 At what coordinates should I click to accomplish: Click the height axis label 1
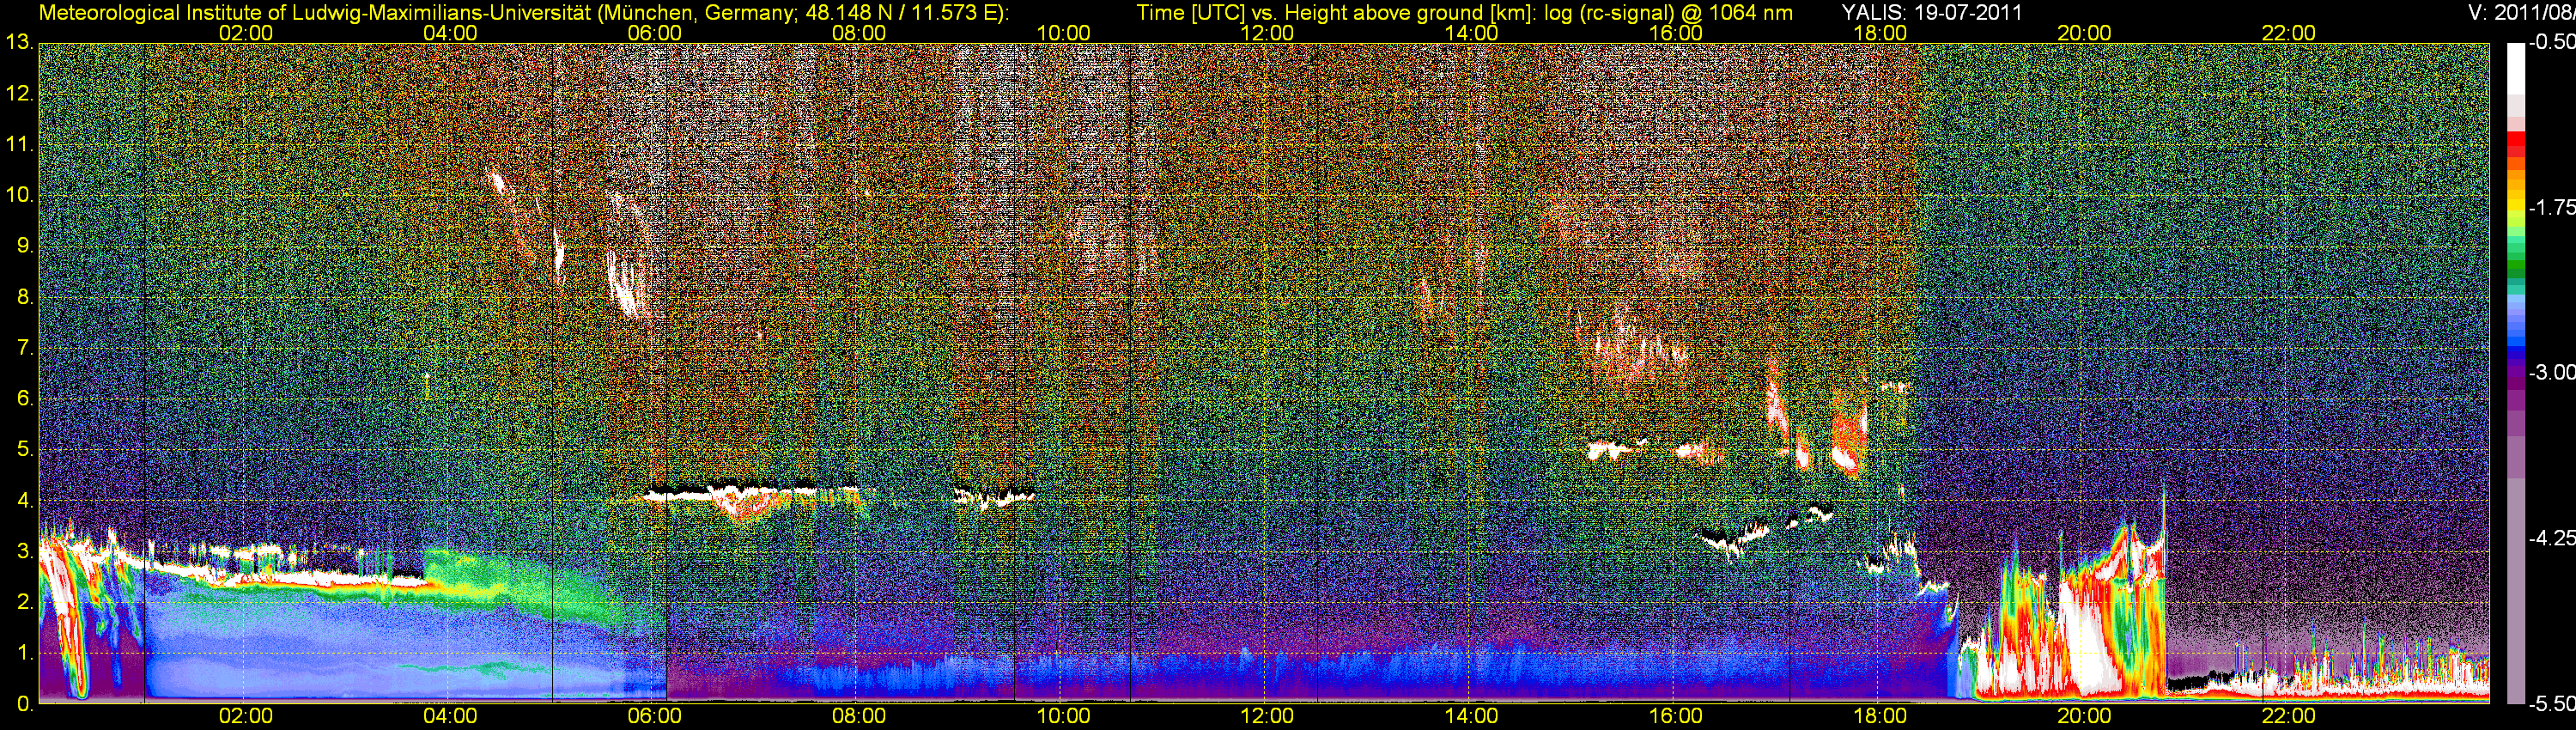tap(24, 653)
